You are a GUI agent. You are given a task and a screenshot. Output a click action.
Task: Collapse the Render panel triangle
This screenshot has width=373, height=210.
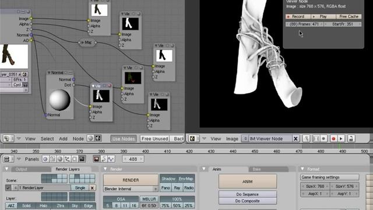coord(105,169)
